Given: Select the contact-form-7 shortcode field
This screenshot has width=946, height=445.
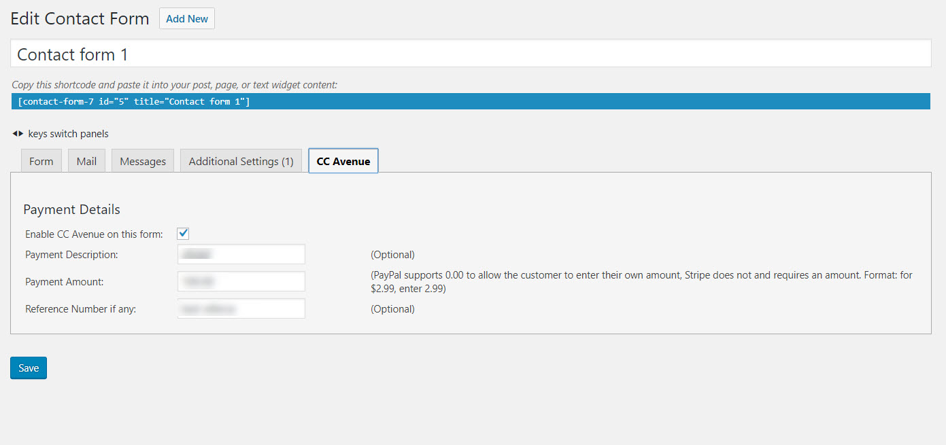Looking at the screenshot, I should [x=471, y=102].
